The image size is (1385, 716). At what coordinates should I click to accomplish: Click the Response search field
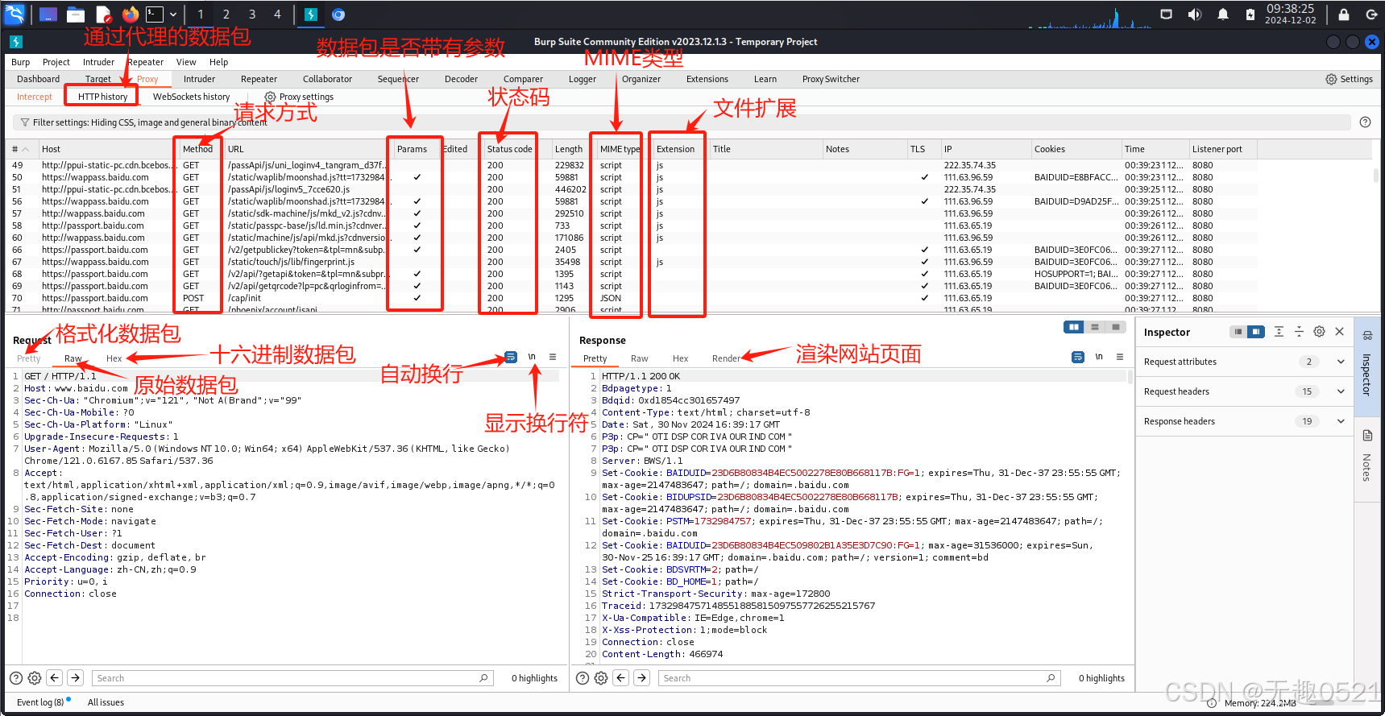tap(858, 678)
